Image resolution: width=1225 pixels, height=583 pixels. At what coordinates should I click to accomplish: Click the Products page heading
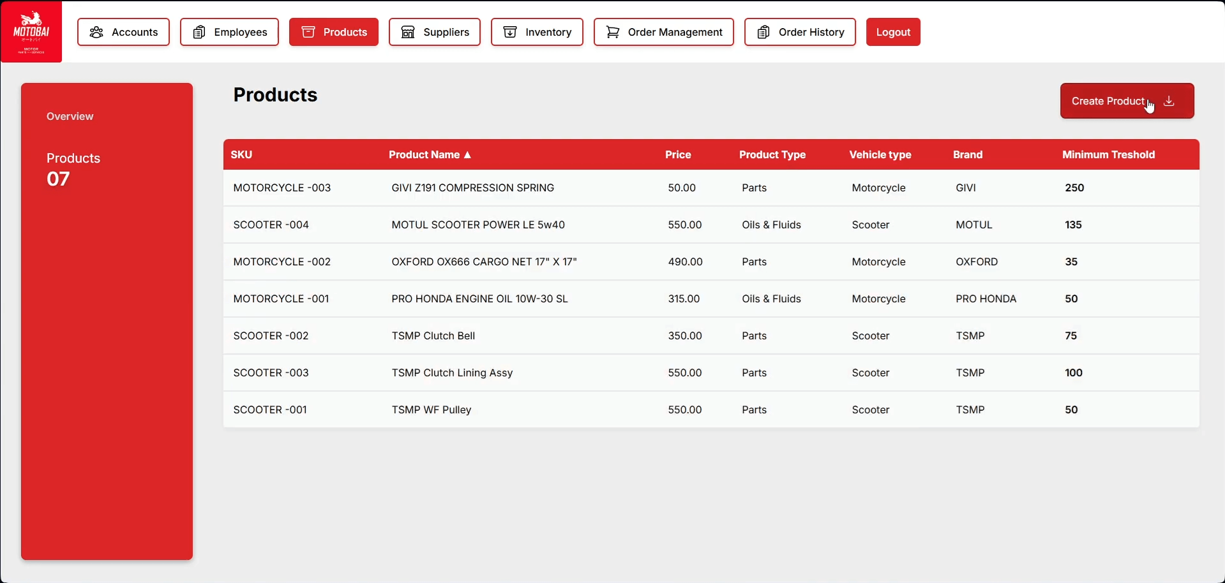pos(275,94)
